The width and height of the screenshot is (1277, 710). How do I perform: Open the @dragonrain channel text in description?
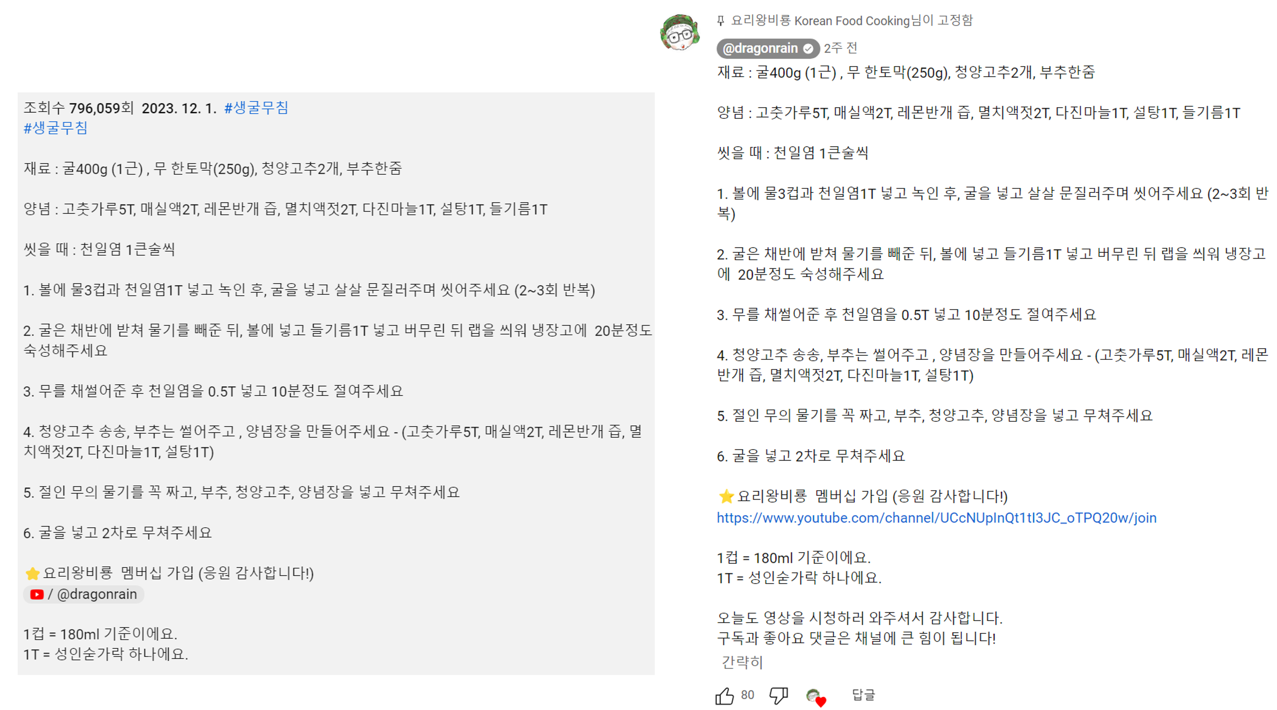pyautogui.click(x=97, y=594)
